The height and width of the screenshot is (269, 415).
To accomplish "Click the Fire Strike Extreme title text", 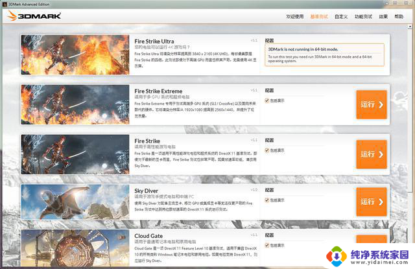I will [158, 91].
